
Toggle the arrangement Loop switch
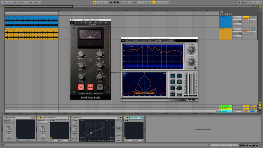click(153, 2)
